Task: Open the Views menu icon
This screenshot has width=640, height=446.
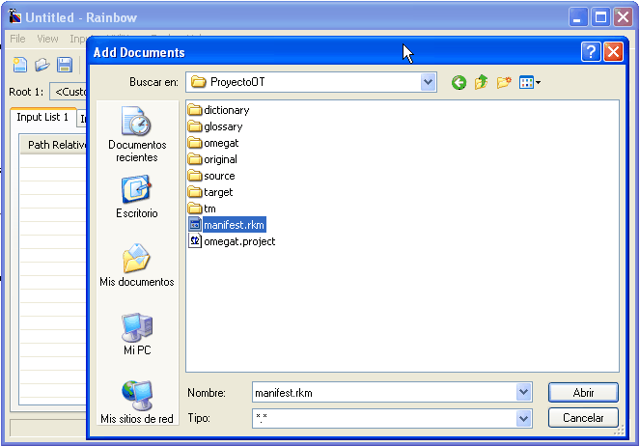Action: tap(529, 83)
